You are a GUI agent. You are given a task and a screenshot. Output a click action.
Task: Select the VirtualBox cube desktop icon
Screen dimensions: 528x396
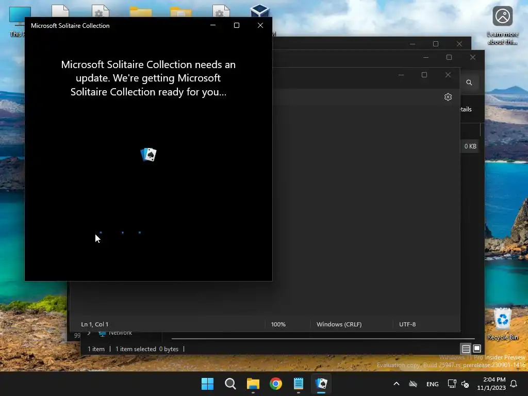[x=260, y=11]
